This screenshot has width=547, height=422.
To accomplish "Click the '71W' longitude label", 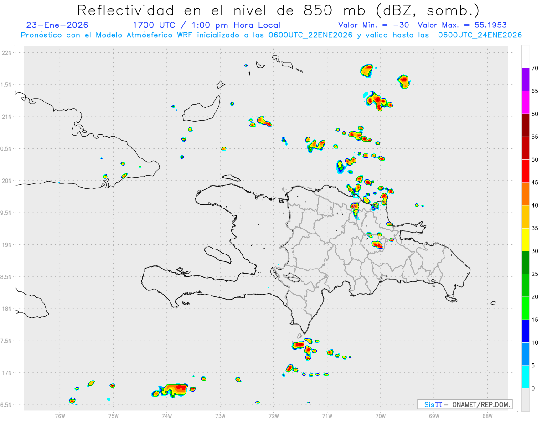I will (x=327, y=416).
